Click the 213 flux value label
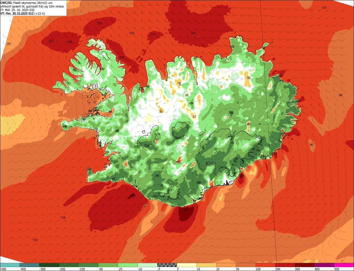354x271 pixels. 153,34
